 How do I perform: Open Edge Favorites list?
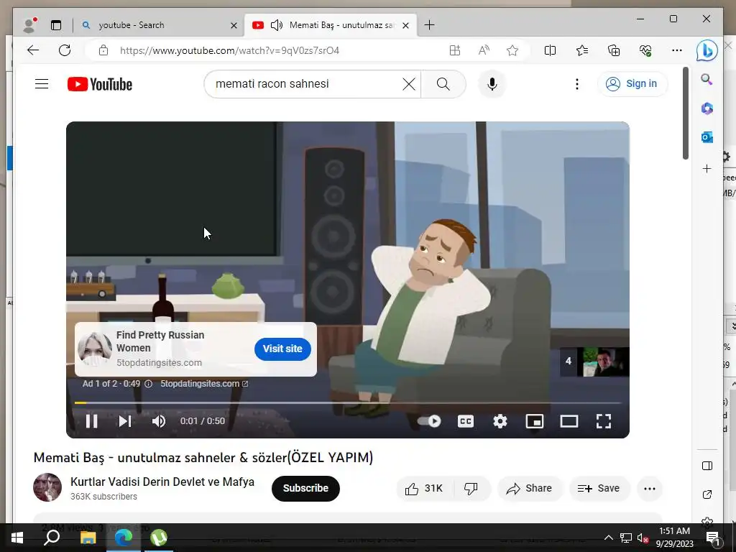click(582, 50)
